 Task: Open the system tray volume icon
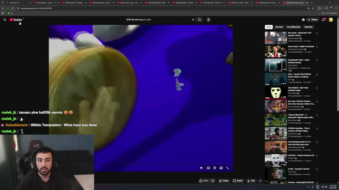coord(326,187)
